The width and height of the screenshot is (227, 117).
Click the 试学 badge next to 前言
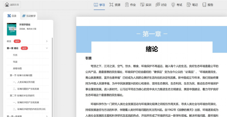click(17, 41)
